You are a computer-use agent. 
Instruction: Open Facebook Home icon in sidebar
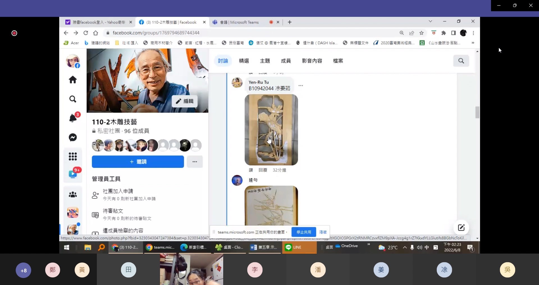pos(73,80)
